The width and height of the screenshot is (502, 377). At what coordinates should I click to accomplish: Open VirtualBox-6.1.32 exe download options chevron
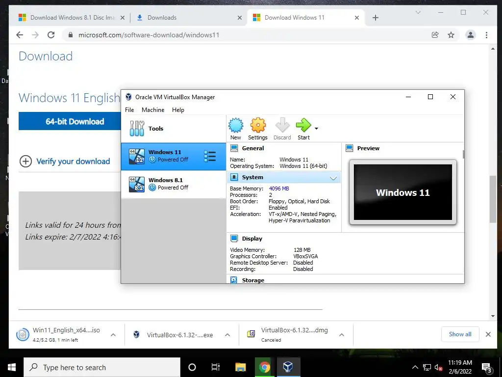[227, 335]
